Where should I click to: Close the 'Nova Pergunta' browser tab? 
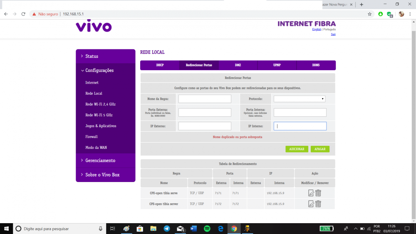[351, 5]
